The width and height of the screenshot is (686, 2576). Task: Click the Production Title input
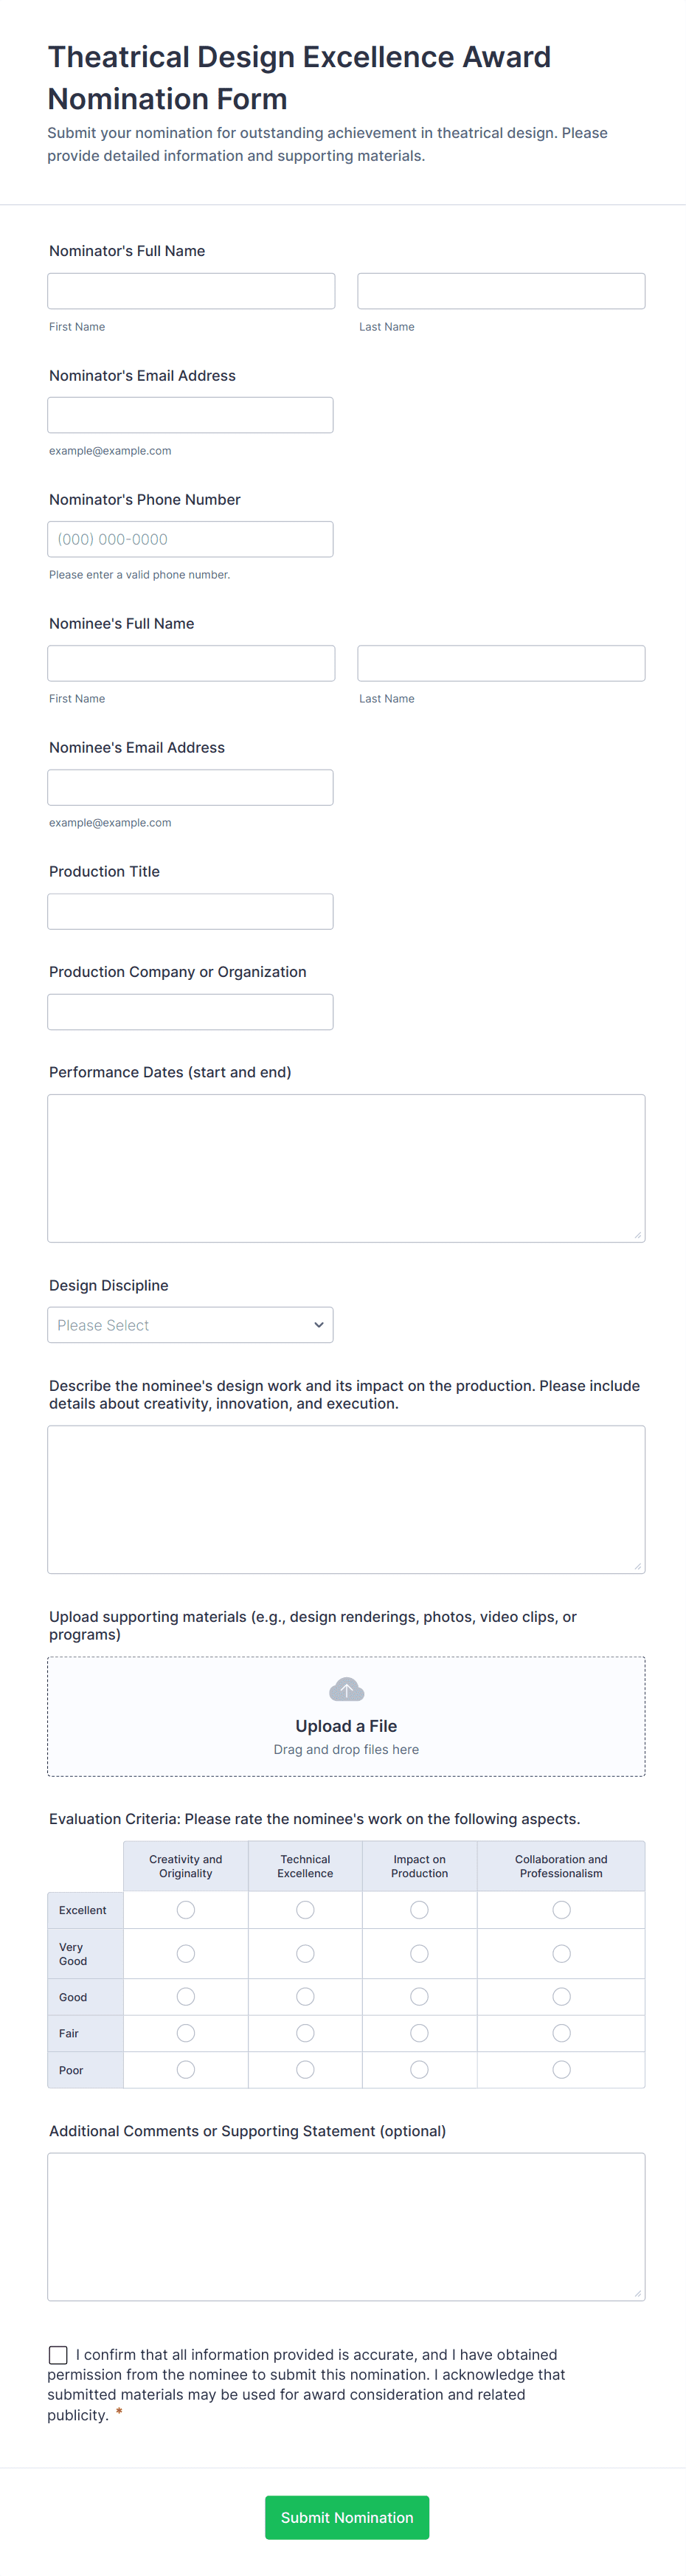click(x=190, y=911)
